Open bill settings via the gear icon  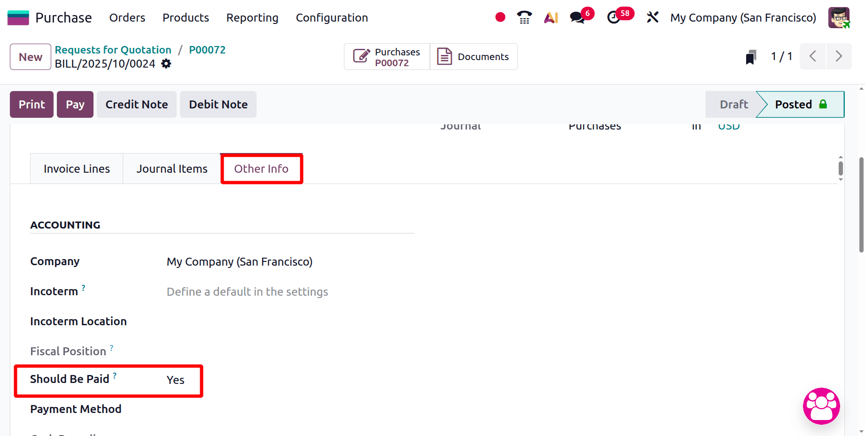165,64
